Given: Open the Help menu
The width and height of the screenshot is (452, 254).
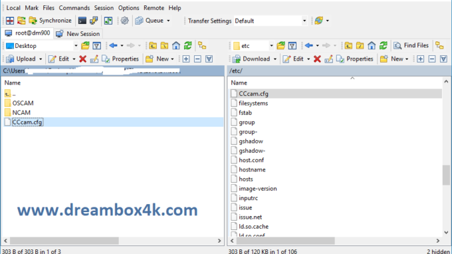Looking at the screenshot, I should pyautogui.click(x=175, y=8).
